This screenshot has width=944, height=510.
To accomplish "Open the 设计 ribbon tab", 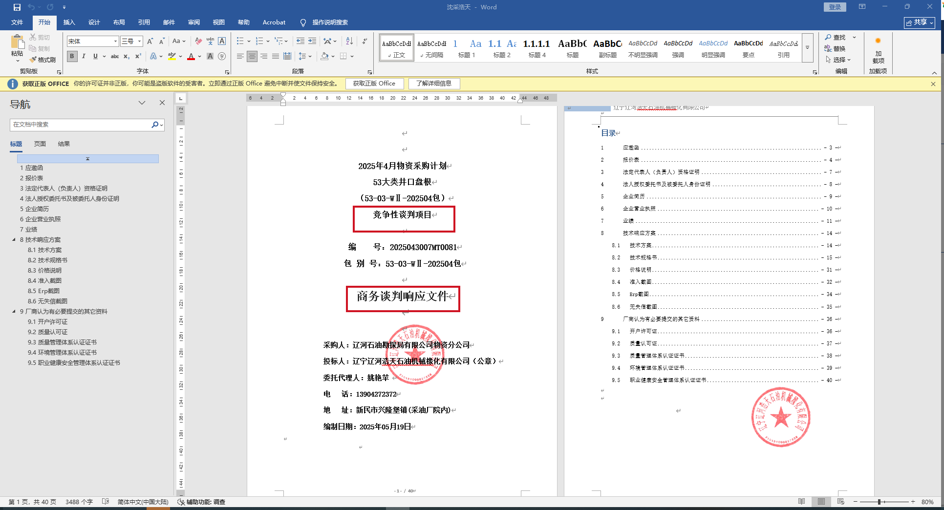I will [94, 22].
